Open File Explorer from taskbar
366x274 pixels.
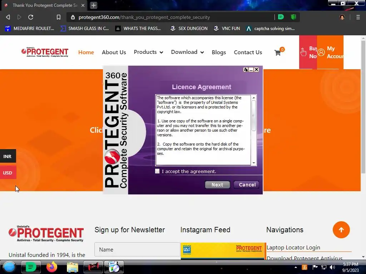pyautogui.click(x=72, y=267)
